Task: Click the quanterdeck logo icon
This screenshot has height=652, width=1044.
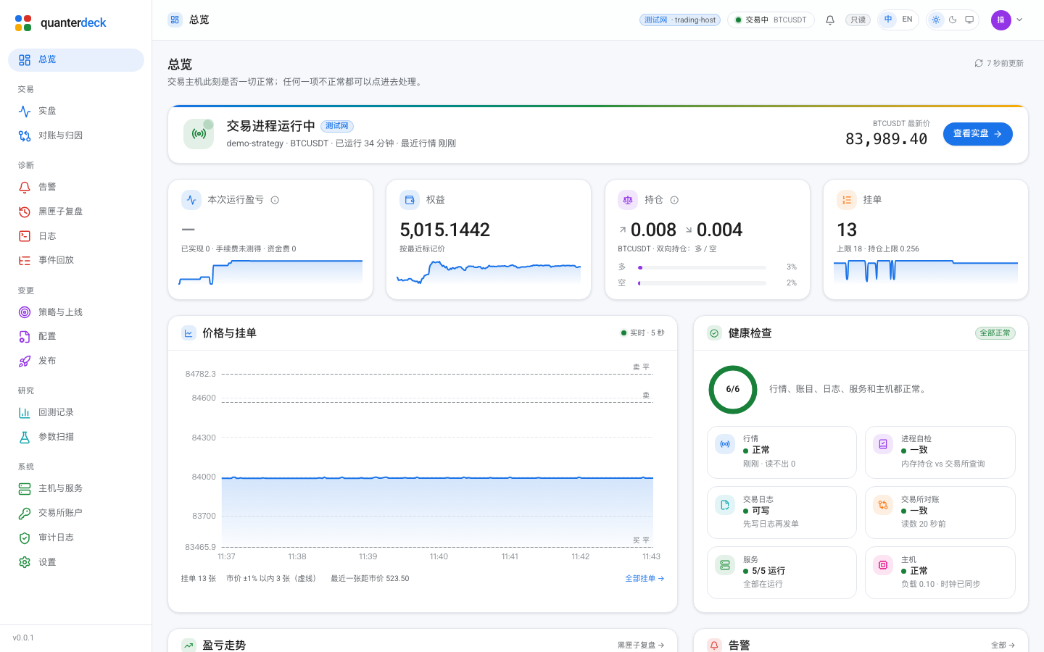Action: click(23, 22)
